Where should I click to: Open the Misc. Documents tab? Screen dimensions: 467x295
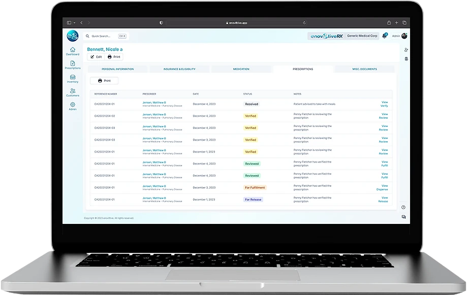point(364,69)
